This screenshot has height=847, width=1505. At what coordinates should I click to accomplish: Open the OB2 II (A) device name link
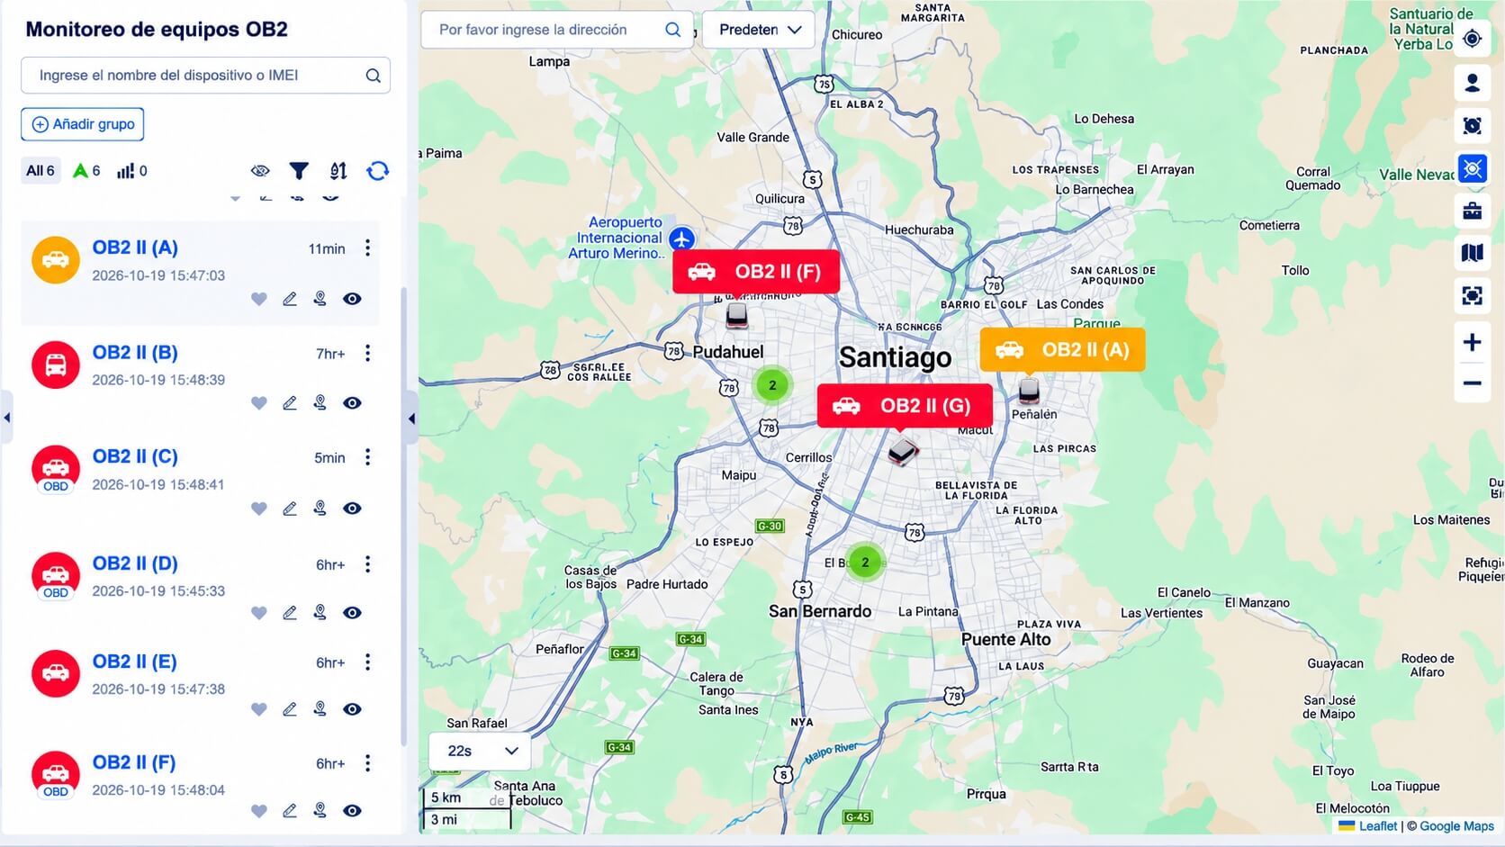(x=135, y=248)
